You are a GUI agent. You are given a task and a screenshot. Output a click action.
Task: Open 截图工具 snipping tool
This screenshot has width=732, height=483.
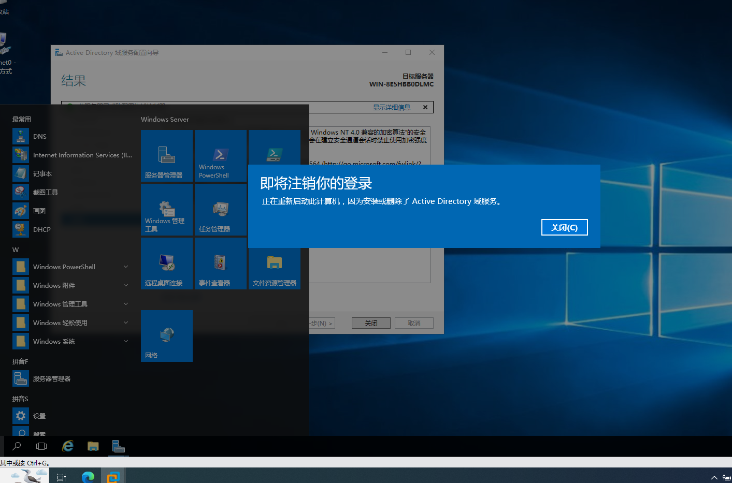[x=73, y=193]
